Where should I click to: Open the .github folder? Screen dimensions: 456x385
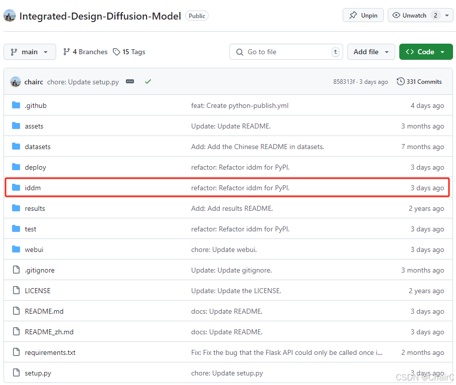(x=36, y=105)
